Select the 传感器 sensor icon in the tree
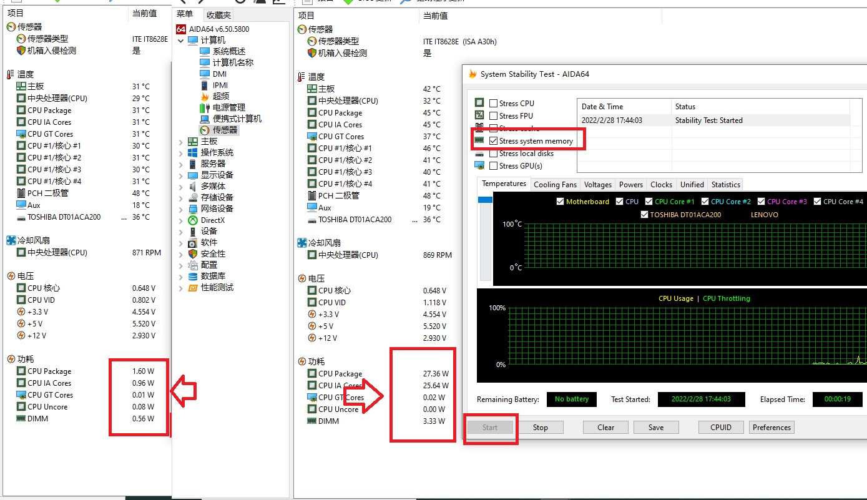 (205, 130)
